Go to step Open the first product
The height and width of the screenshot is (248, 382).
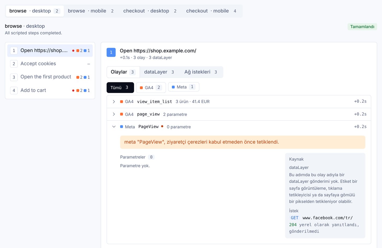click(50, 77)
